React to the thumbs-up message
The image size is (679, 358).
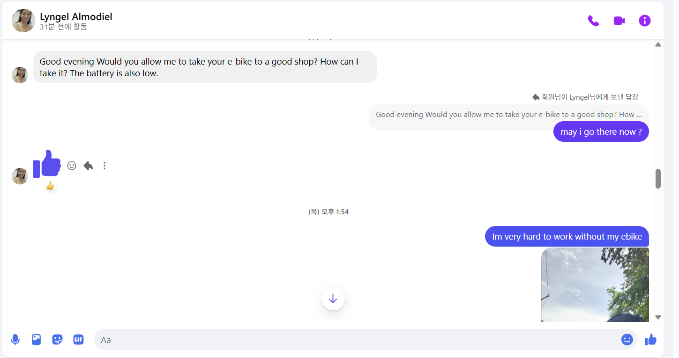(72, 166)
